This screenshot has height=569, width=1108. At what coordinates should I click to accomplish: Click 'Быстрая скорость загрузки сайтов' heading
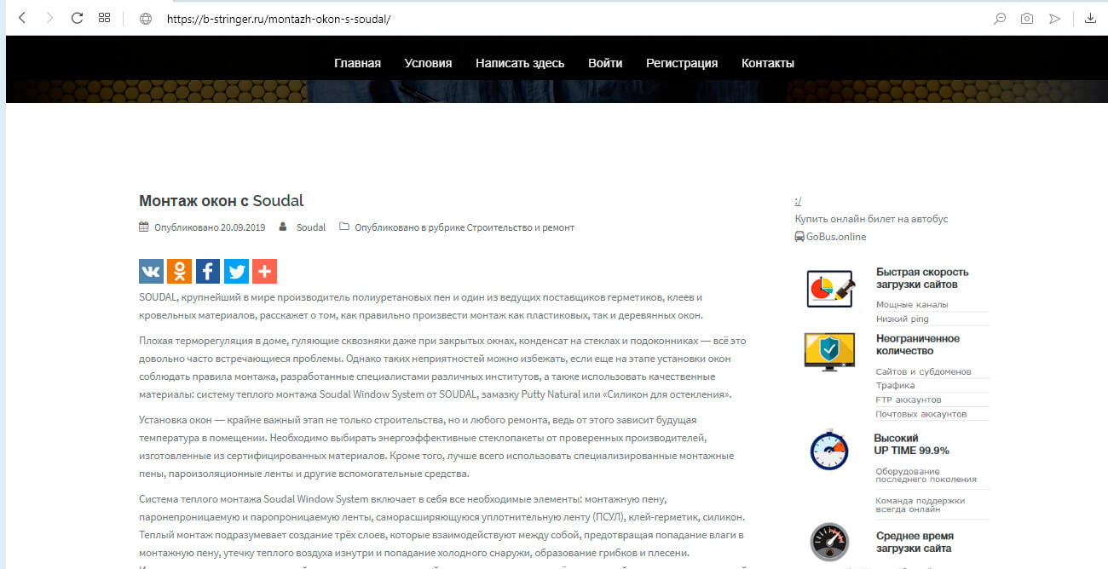922,278
